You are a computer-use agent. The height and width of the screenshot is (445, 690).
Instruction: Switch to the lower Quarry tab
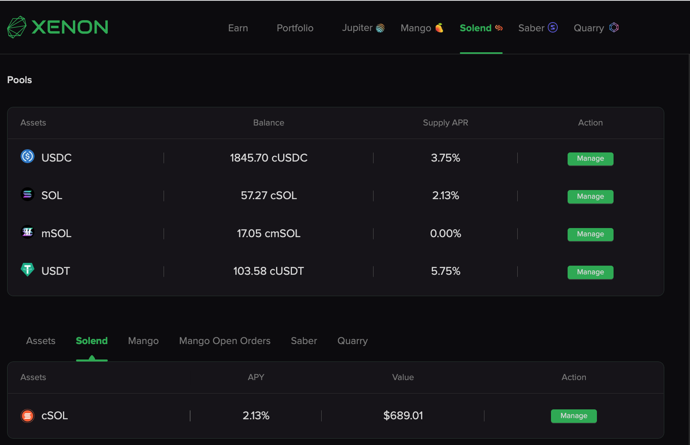(353, 341)
